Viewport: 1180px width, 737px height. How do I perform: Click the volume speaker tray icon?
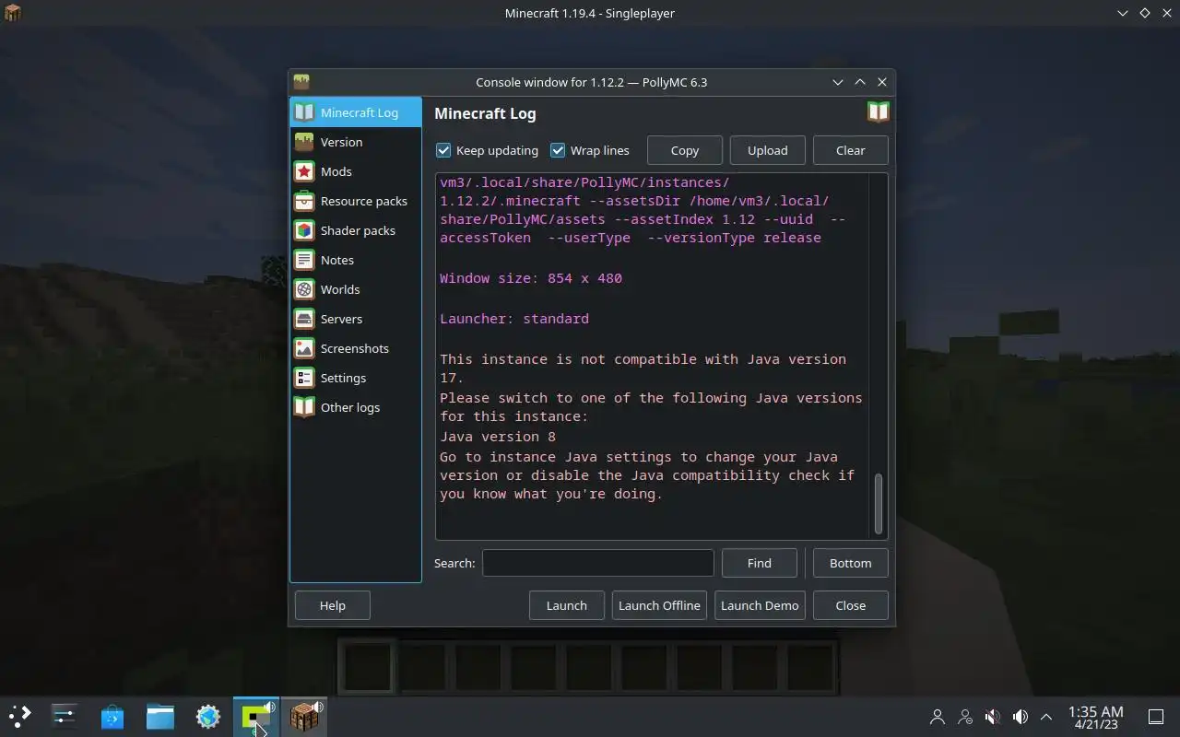[x=1021, y=716]
